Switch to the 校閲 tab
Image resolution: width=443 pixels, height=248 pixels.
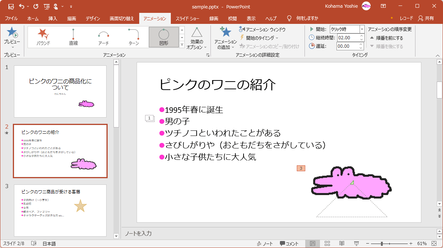tap(232, 18)
